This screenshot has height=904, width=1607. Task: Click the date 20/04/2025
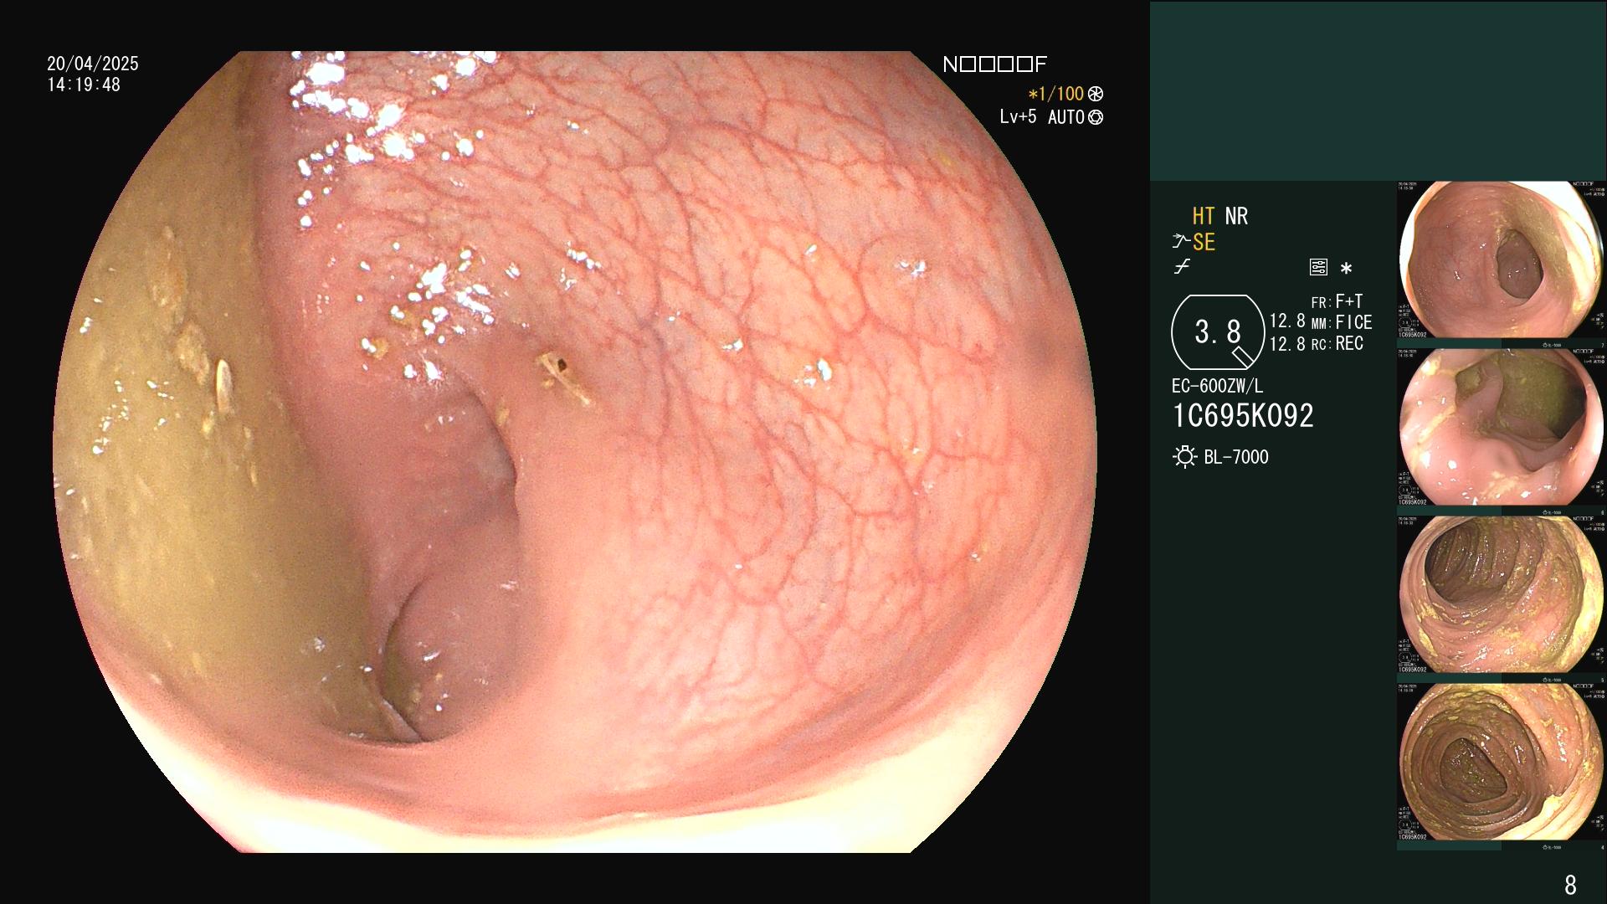pos(93,64)
